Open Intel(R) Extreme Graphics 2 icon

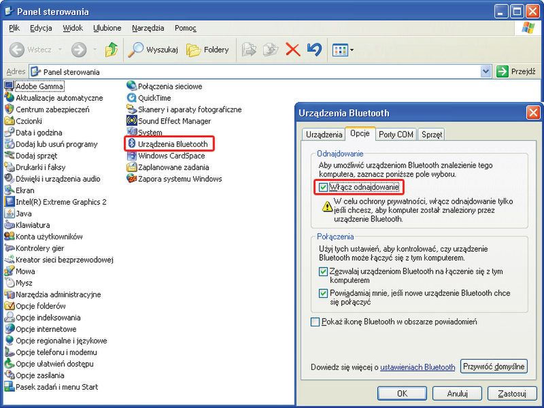[x=9, y=201]
